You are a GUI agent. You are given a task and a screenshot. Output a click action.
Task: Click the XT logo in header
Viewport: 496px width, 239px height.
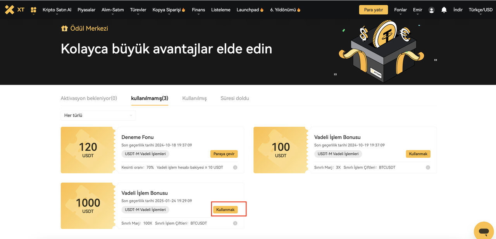point(15,10)
